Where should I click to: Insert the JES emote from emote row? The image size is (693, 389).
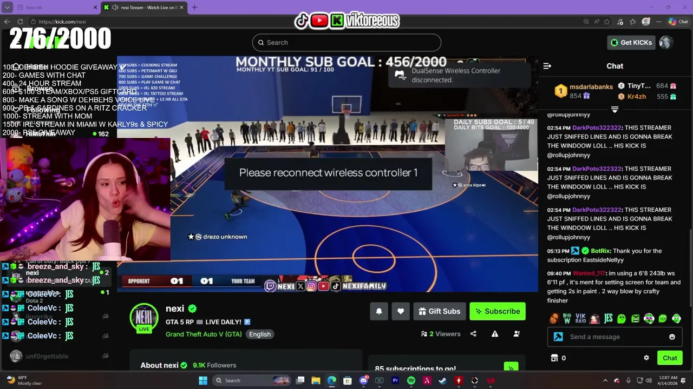(x=608, y=319)
